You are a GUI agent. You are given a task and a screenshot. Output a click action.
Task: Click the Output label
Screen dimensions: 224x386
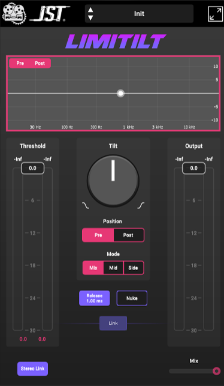click(194, 146)
